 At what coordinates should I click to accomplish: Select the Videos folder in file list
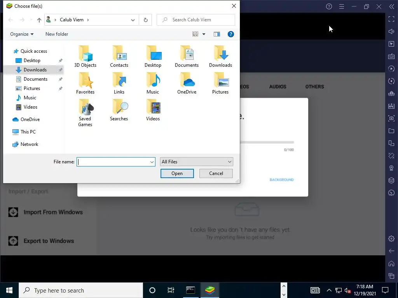(x=153, y=110)
